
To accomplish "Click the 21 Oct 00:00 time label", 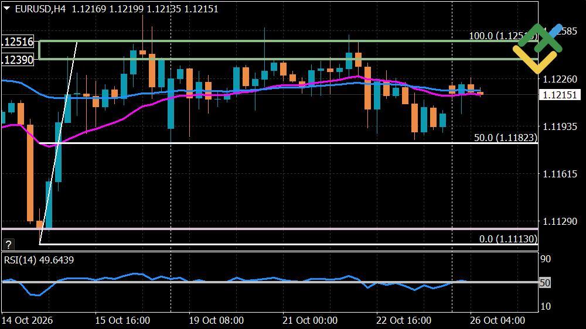I will point(310,320).
